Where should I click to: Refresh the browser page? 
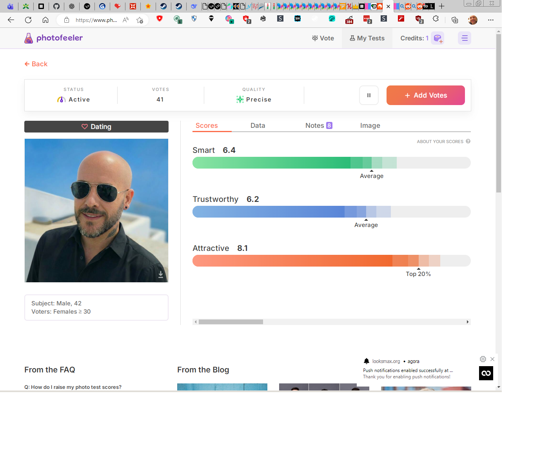tap(28, 20)
